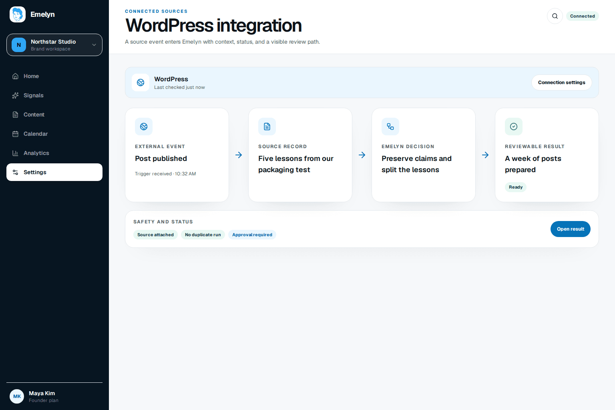The width and height of the screenshot is (615, 410).
Task: Click the Home sidebar icon
Action: [x=15, y=76]
